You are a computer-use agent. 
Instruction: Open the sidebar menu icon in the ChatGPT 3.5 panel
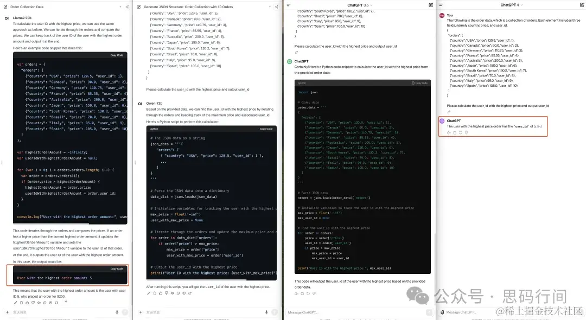coord(289,5)
